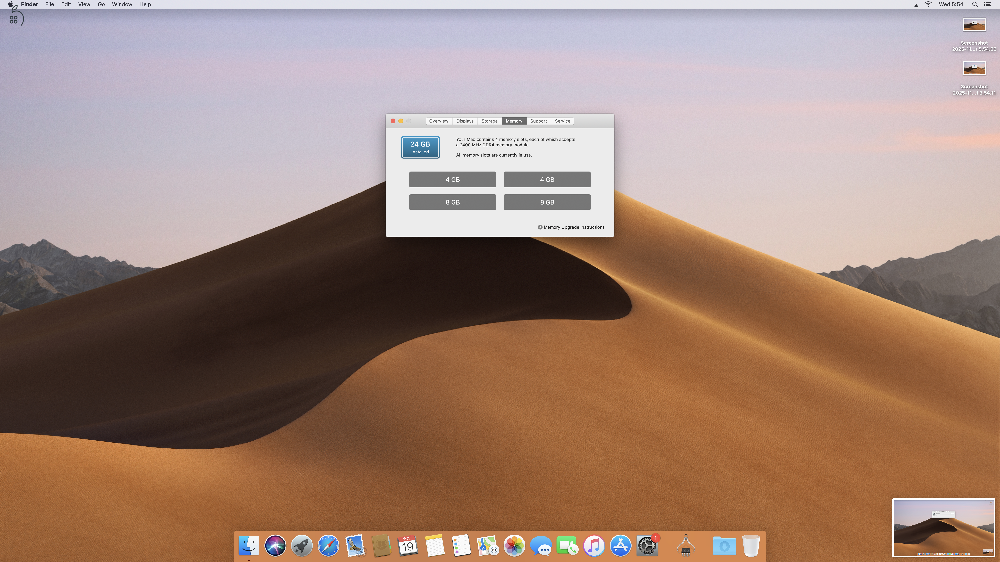Viewport: 1000px width, 562px height.
Task: Open Siri from the Dock
Action: tap(275, 545)
